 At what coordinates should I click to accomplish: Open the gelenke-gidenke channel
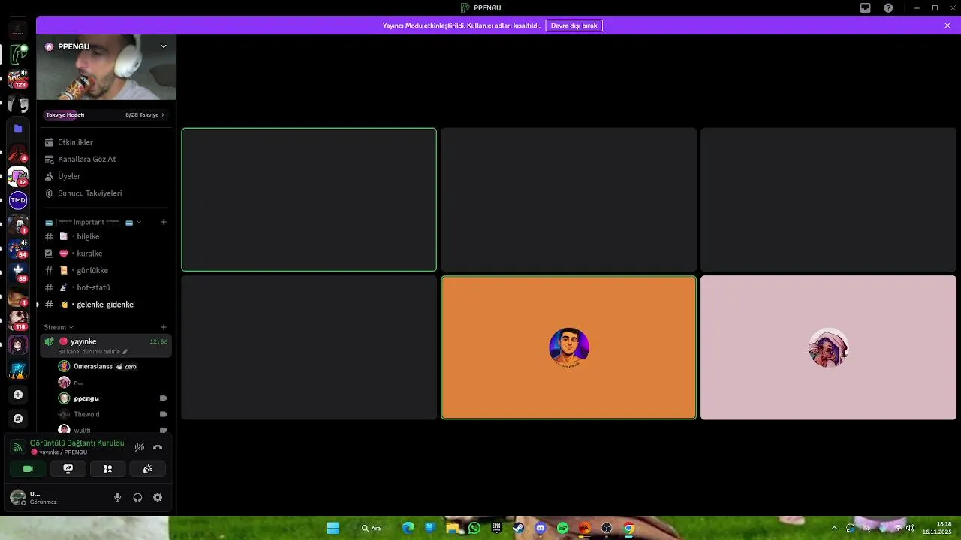click(x=105, y=304)
